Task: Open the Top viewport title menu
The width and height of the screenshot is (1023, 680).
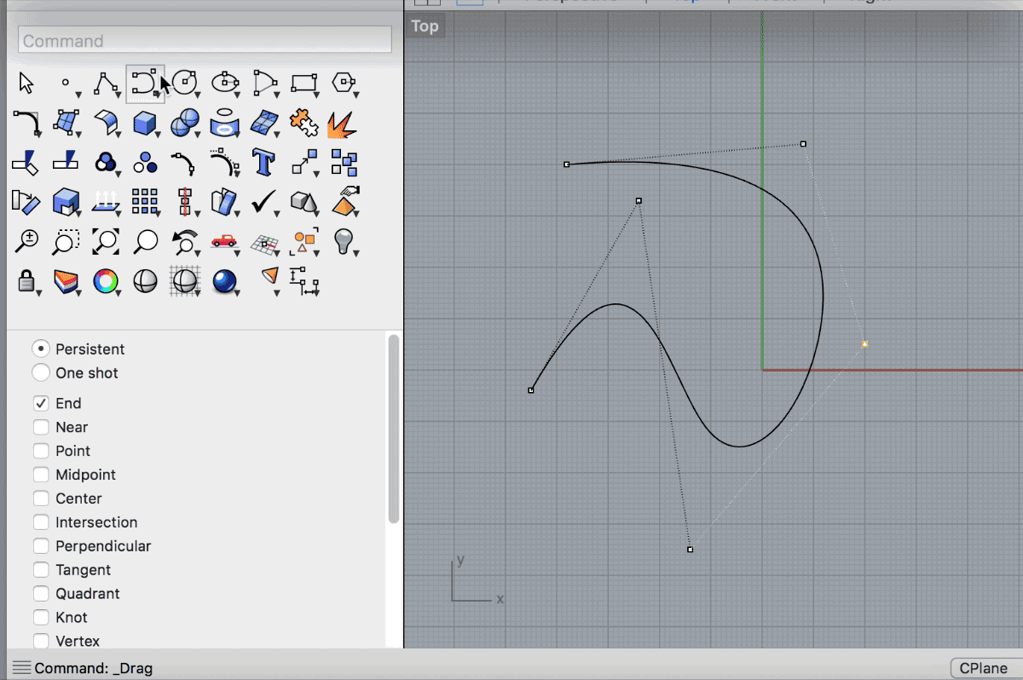Action: tap(425, 26)
